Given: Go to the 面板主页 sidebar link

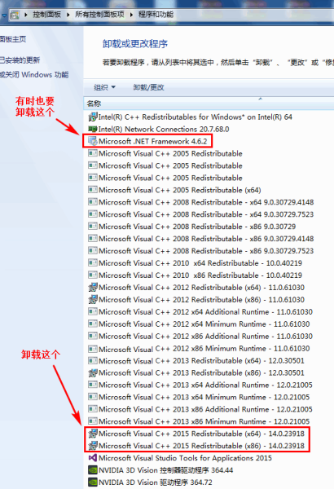Looking at the screenshot, I should click(13, 39).
